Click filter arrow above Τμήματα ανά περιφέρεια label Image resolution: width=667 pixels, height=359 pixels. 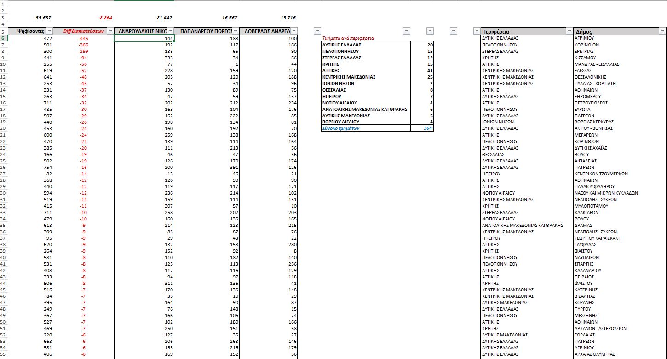pos(317,31)
